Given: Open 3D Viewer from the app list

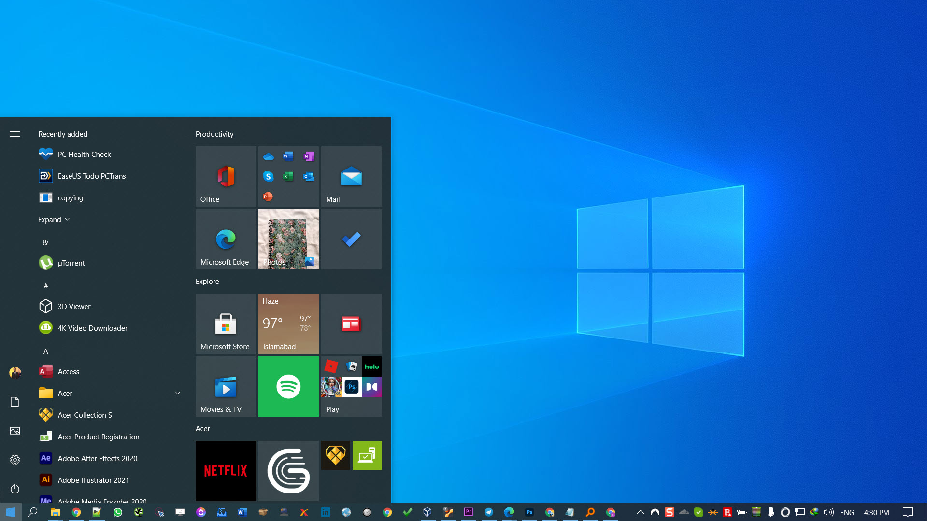Looking at the screenshot, I should point(110,307).
